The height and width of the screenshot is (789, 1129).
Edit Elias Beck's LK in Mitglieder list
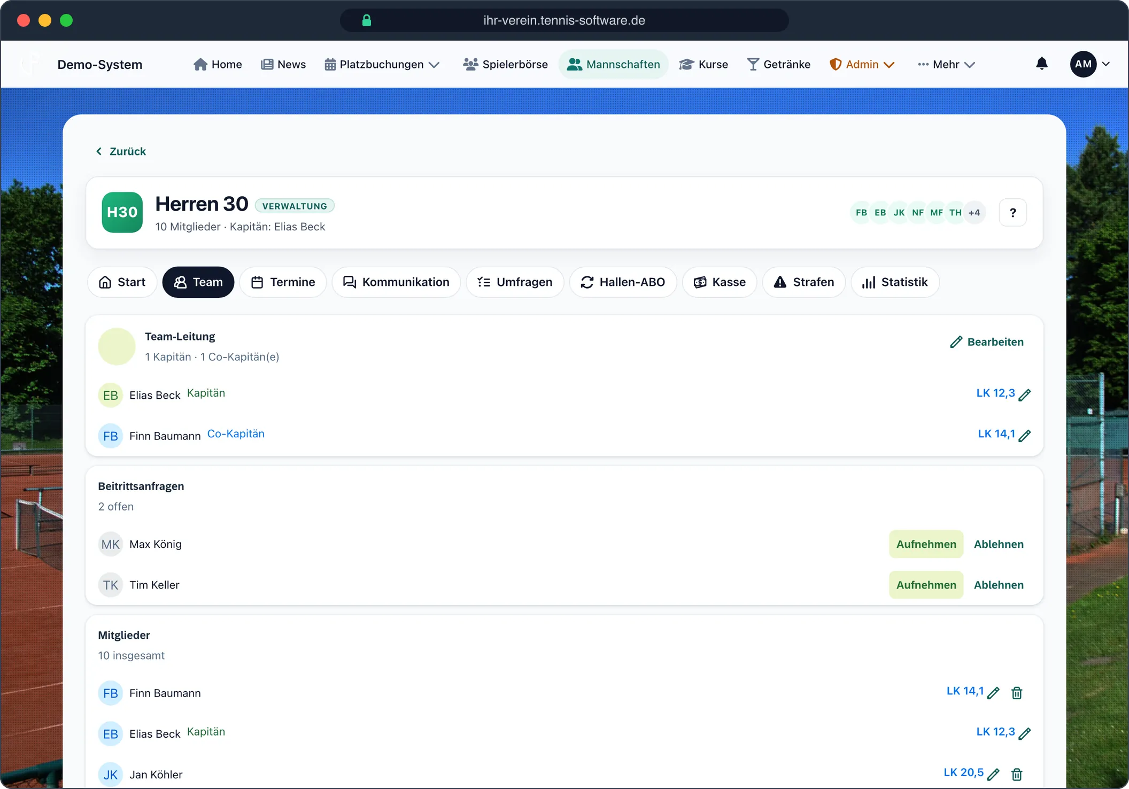coord(1024,733)
